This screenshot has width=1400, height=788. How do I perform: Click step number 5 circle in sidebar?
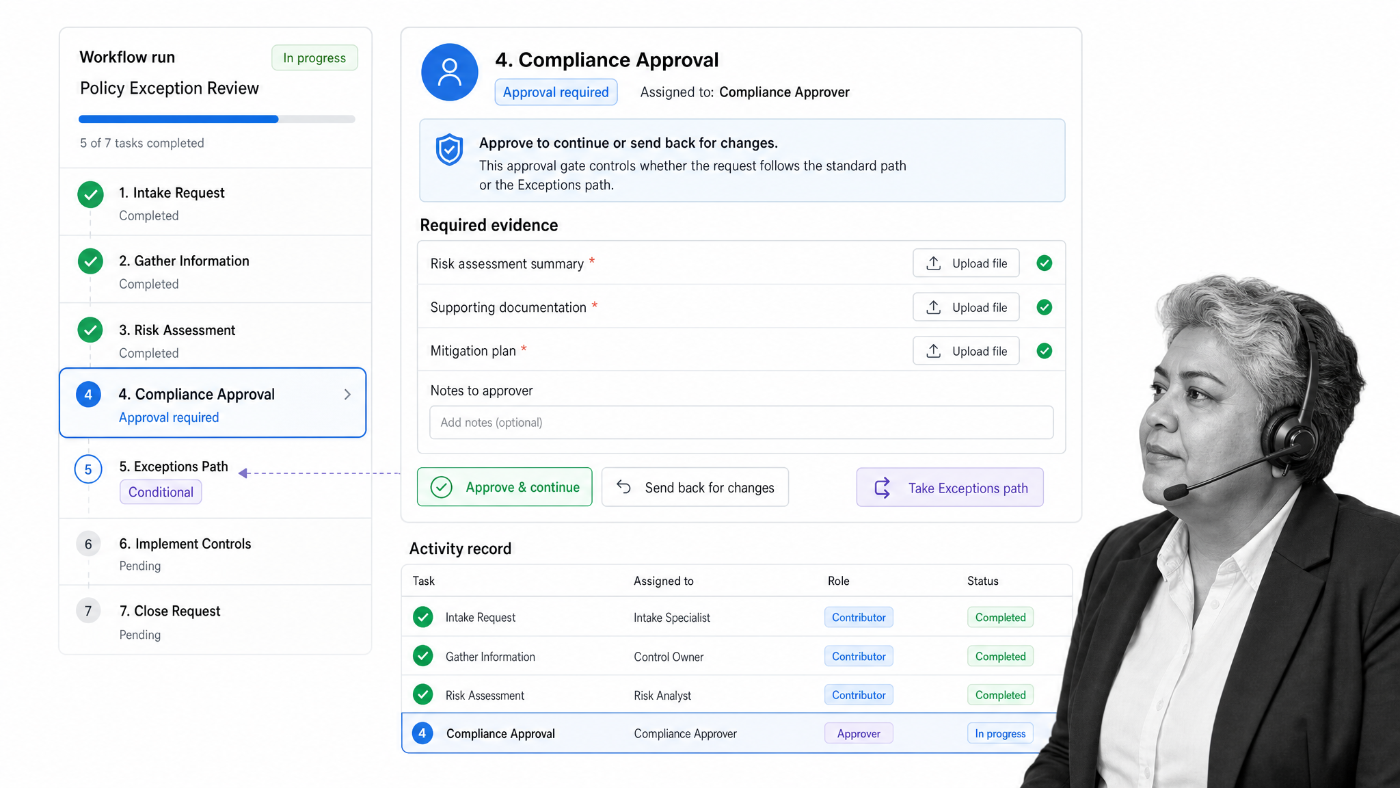[88, 469]
